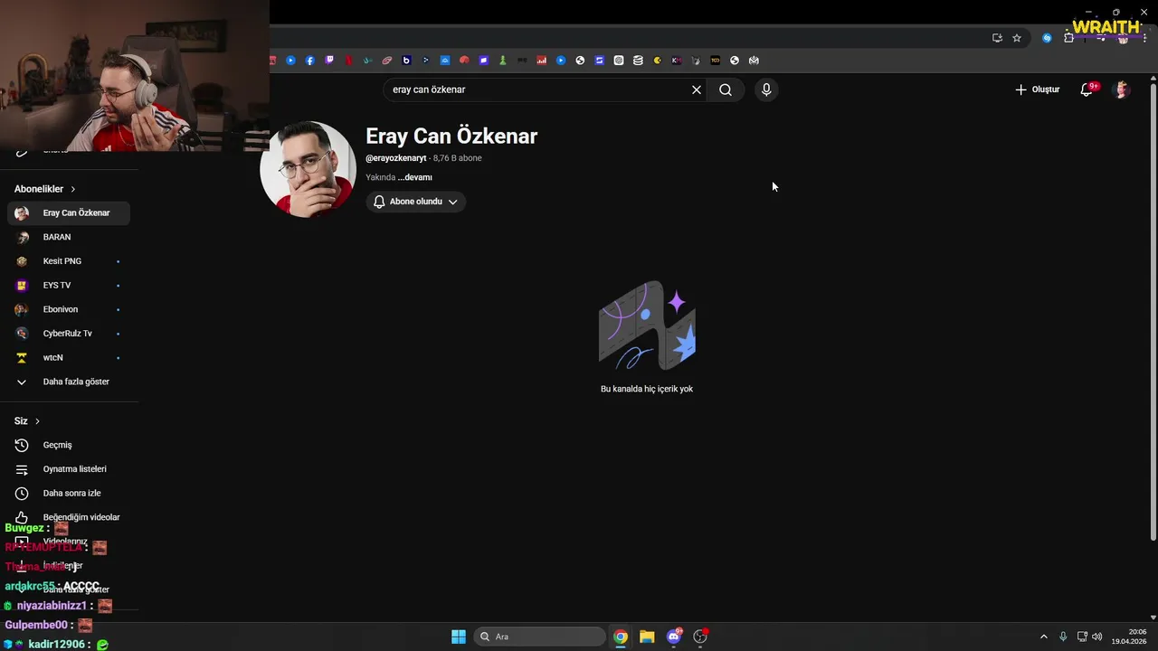This screenshot has height=651, width=1158.
Task: Open EYS TV channel in sidebar
Action: click(69, 286)
